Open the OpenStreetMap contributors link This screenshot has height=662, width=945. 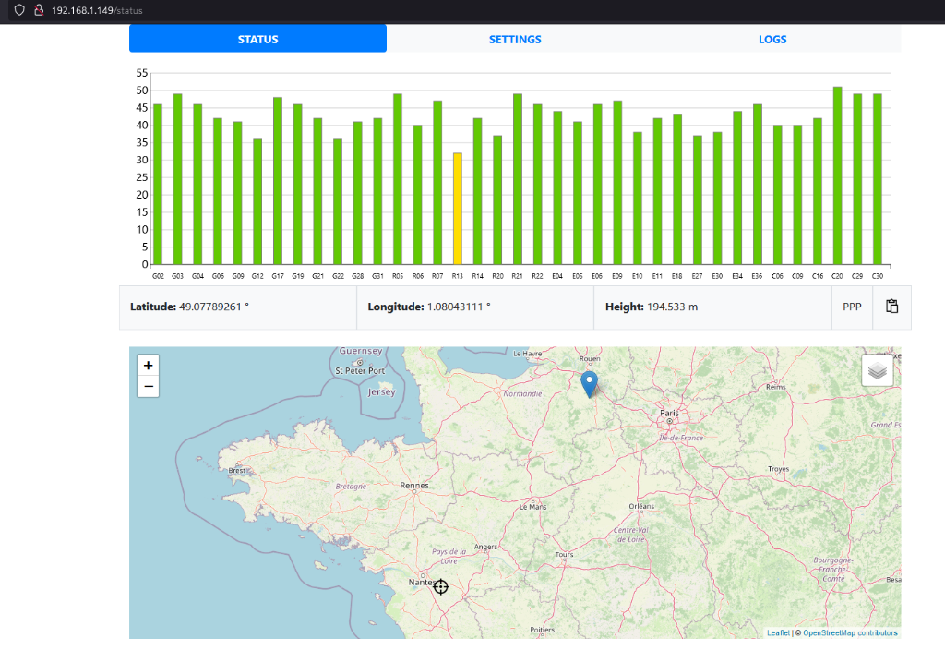point(850,633)
